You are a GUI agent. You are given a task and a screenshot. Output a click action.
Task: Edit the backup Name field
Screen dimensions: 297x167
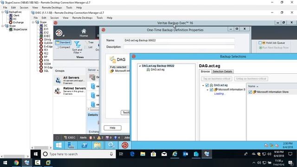(179, 40)
